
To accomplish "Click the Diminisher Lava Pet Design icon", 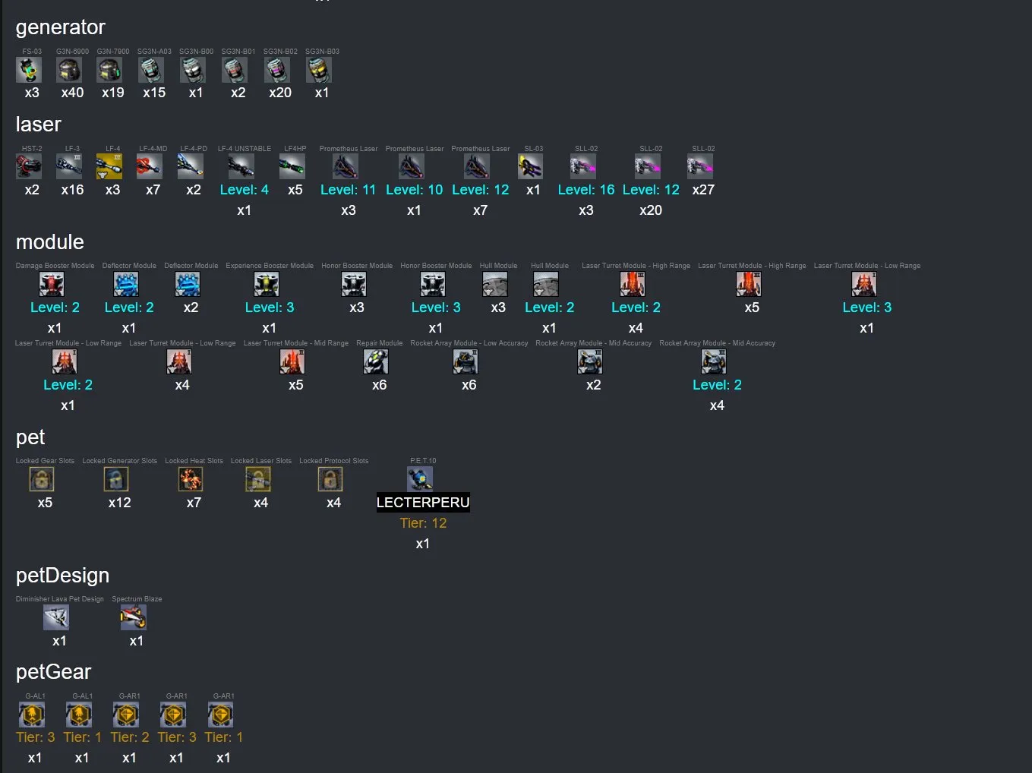I will [x=56, y=617].
